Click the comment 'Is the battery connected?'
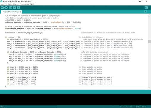The image size is (151, 108). pyautogui.click(x=95, y=52)
